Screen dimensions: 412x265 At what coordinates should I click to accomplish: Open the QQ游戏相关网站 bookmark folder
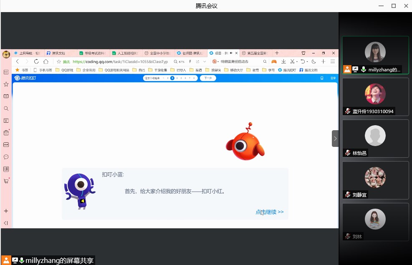[114, 70]
